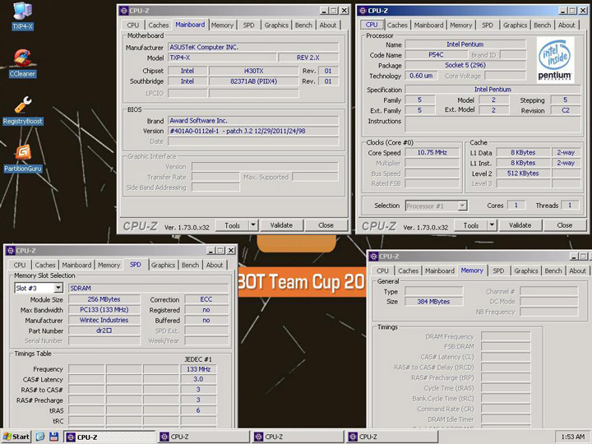Open Graphics tab in Mainboard window
The height and width of the screenshot is (444, 592).
[276, 25]
